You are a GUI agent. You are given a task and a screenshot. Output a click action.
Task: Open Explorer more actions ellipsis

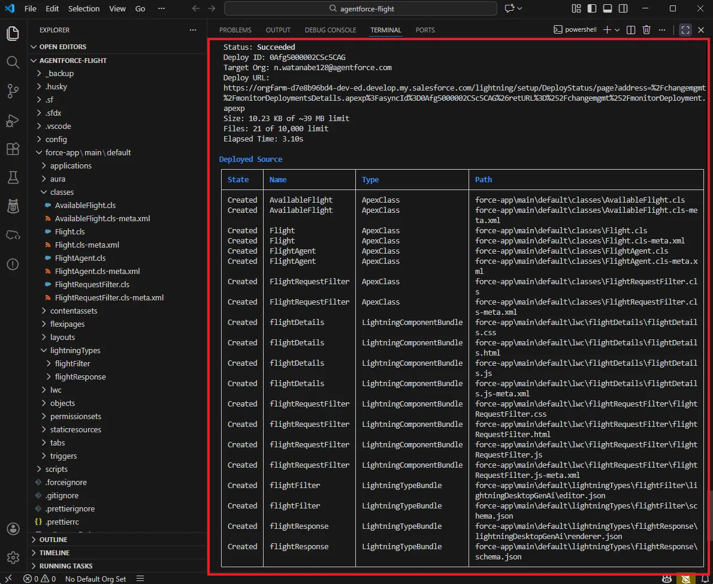click(x=193, y=30)
